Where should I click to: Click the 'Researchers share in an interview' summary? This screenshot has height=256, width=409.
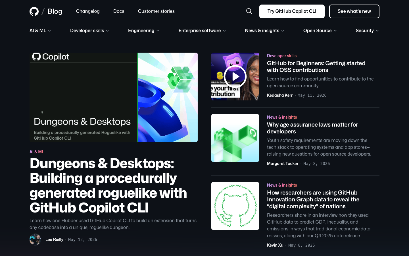319,225
